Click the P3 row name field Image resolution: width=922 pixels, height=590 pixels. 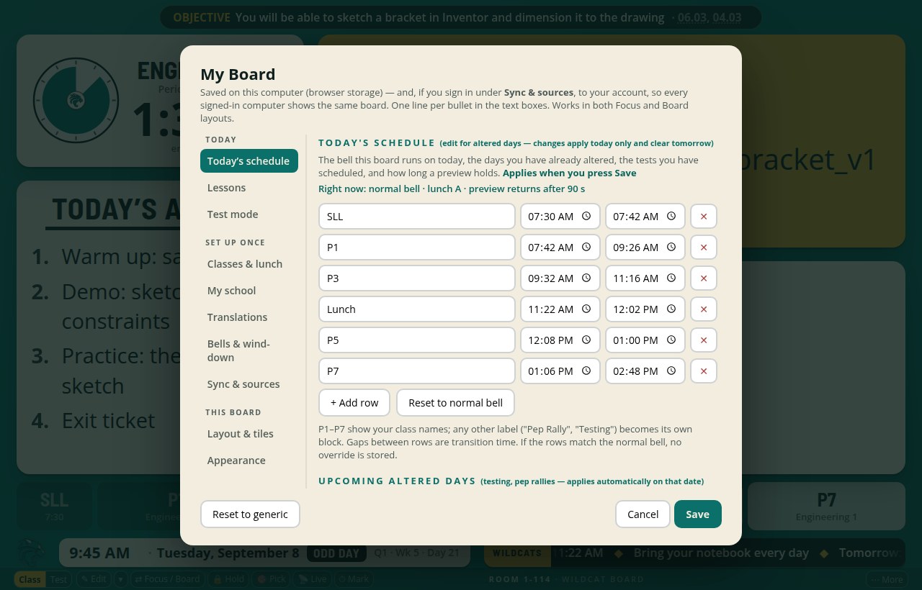417,278
